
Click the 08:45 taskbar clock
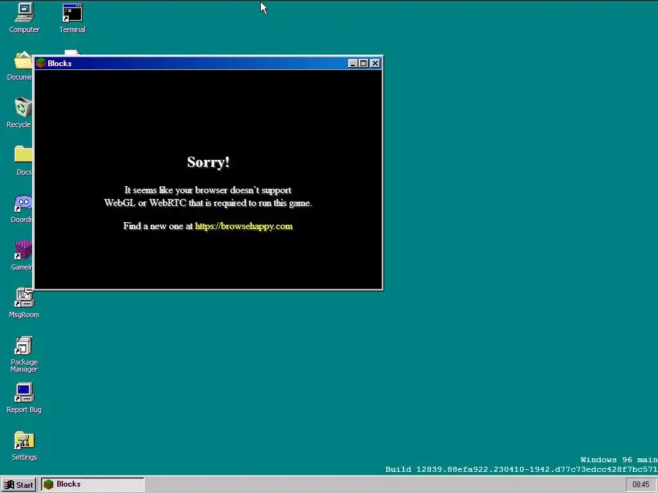(x=641, y=485)
